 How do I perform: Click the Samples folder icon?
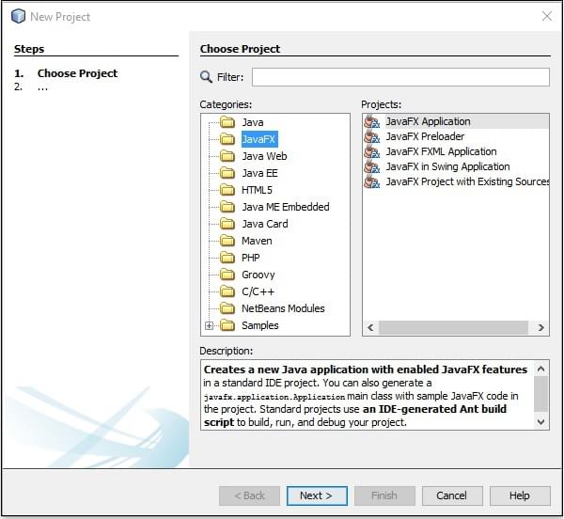pyautogui.click(x=227, y=325)
